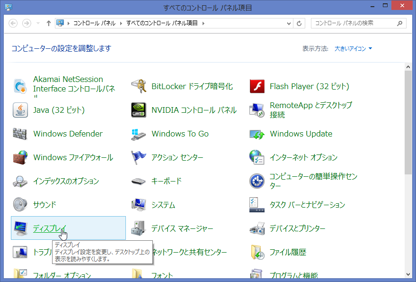This screenshot has width=416, height=282.
Task: Click the vertical scrollbar thumb
Action: [x=408, y=123]
